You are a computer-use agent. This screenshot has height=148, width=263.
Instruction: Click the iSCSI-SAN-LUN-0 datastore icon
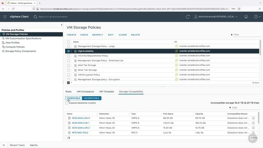(x=69, y=118)
